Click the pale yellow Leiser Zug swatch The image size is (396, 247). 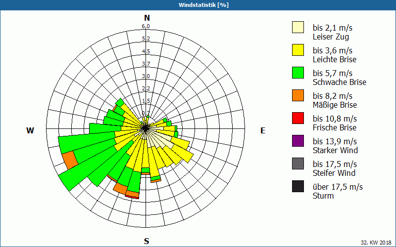pos(298,27)
